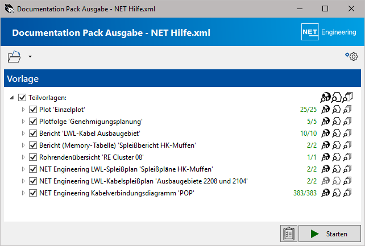Expand Plot 'Einzelplot' node
The width and height of the screenshot is (365, 246).
23,109
